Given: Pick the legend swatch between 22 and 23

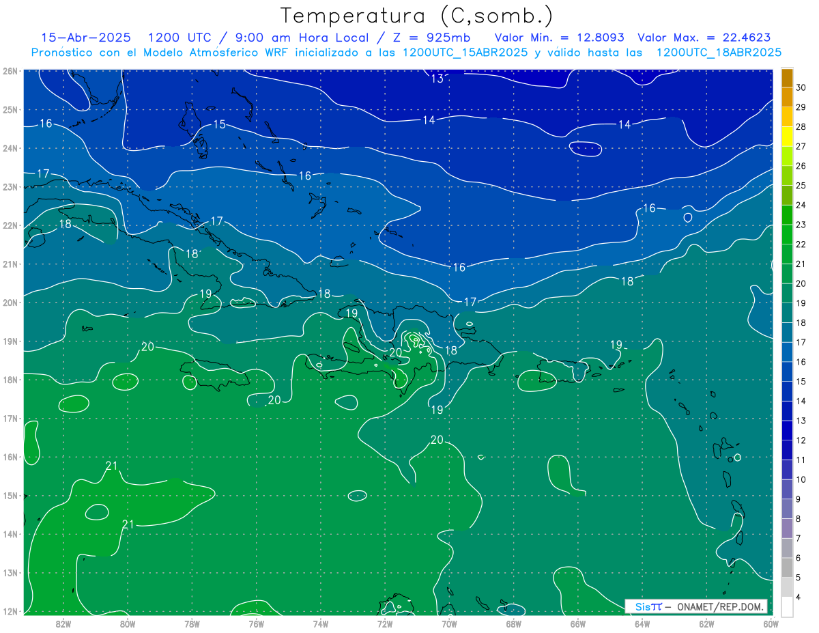Looking at the screenshot, I should pyautogui.click(x=787, y=234).
